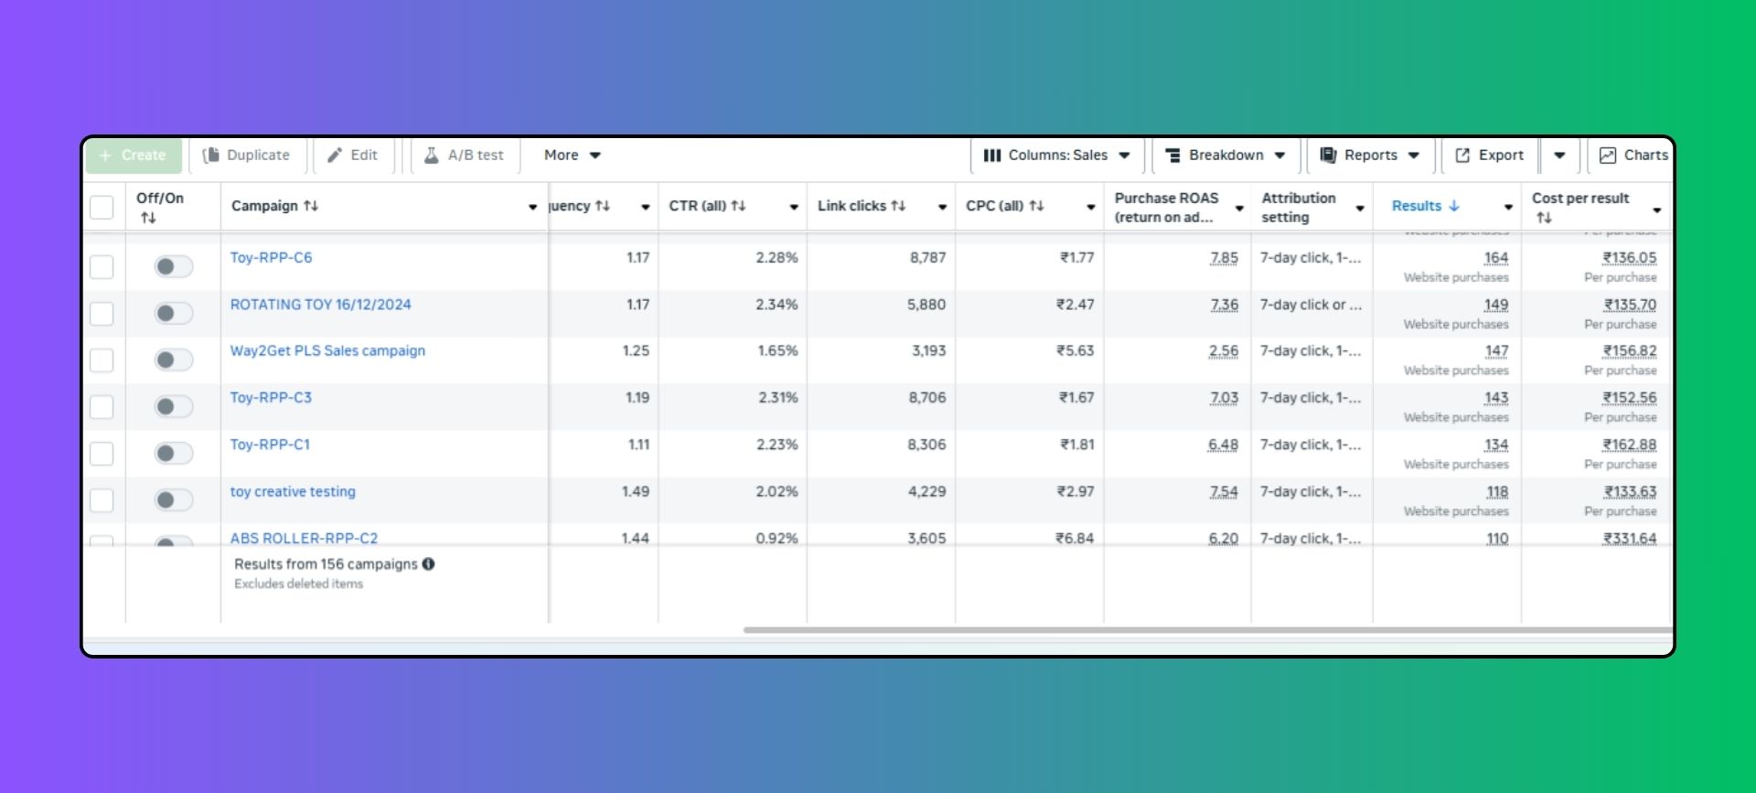
Task: Open the toy creative testing campaign link
Action: pos(293,491)
